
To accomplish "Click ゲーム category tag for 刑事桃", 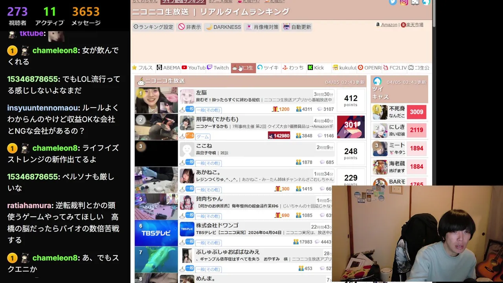I will point(203,136).
